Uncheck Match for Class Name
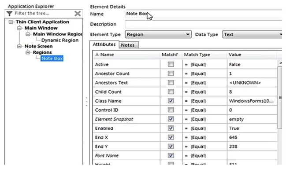 tap(171, 101)
